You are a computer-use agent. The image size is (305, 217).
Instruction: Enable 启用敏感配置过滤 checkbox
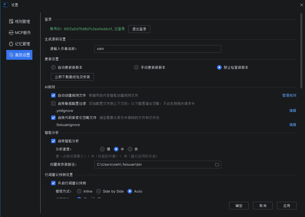pyautogui.click(x=53, y=103)
